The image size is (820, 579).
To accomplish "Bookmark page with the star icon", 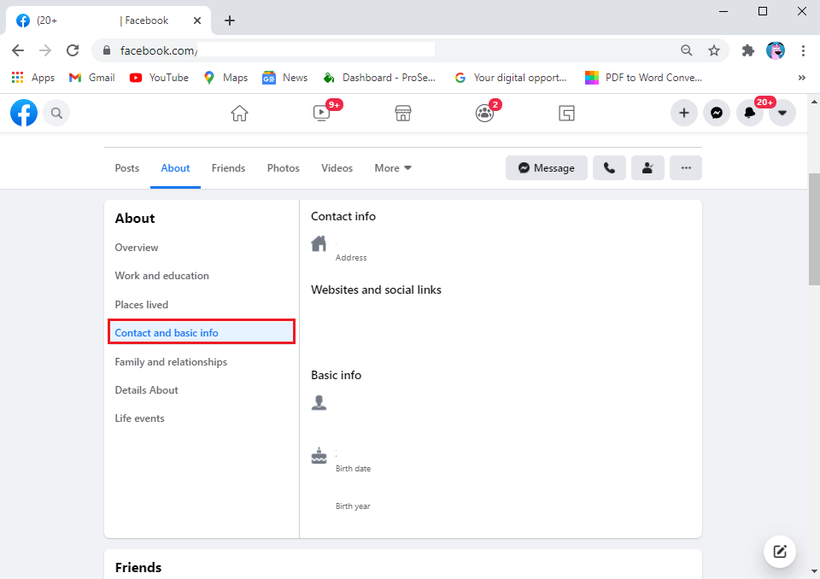I will click(714, 50).
